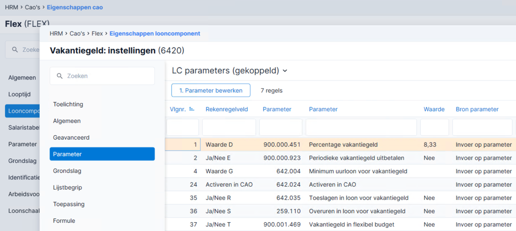The image size is (516, 231).
Task: Click the Rekenregelveld filter input field
Action: point(229,127)
